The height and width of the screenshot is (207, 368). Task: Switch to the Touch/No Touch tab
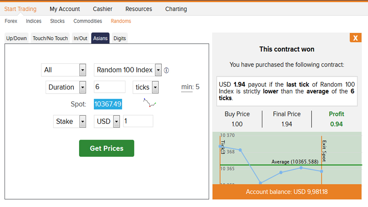50,38
